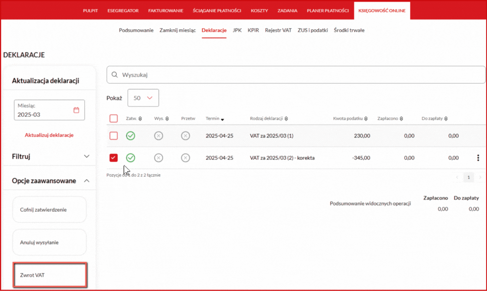This screenshot has height=291, width=487.
Task: Go to previous page arrow
Action: 457,177
